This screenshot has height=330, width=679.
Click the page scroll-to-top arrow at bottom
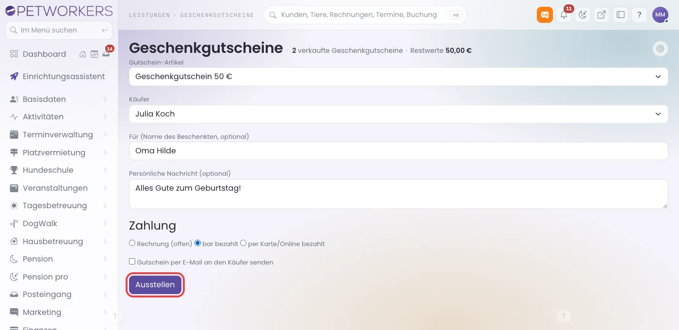564,316
